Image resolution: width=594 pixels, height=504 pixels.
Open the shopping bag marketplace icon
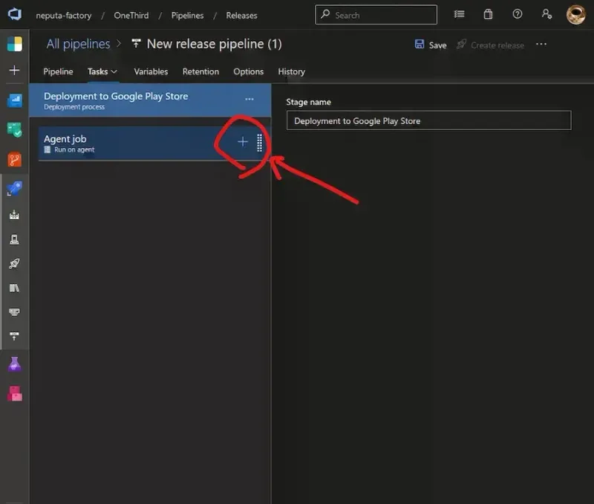488,14
